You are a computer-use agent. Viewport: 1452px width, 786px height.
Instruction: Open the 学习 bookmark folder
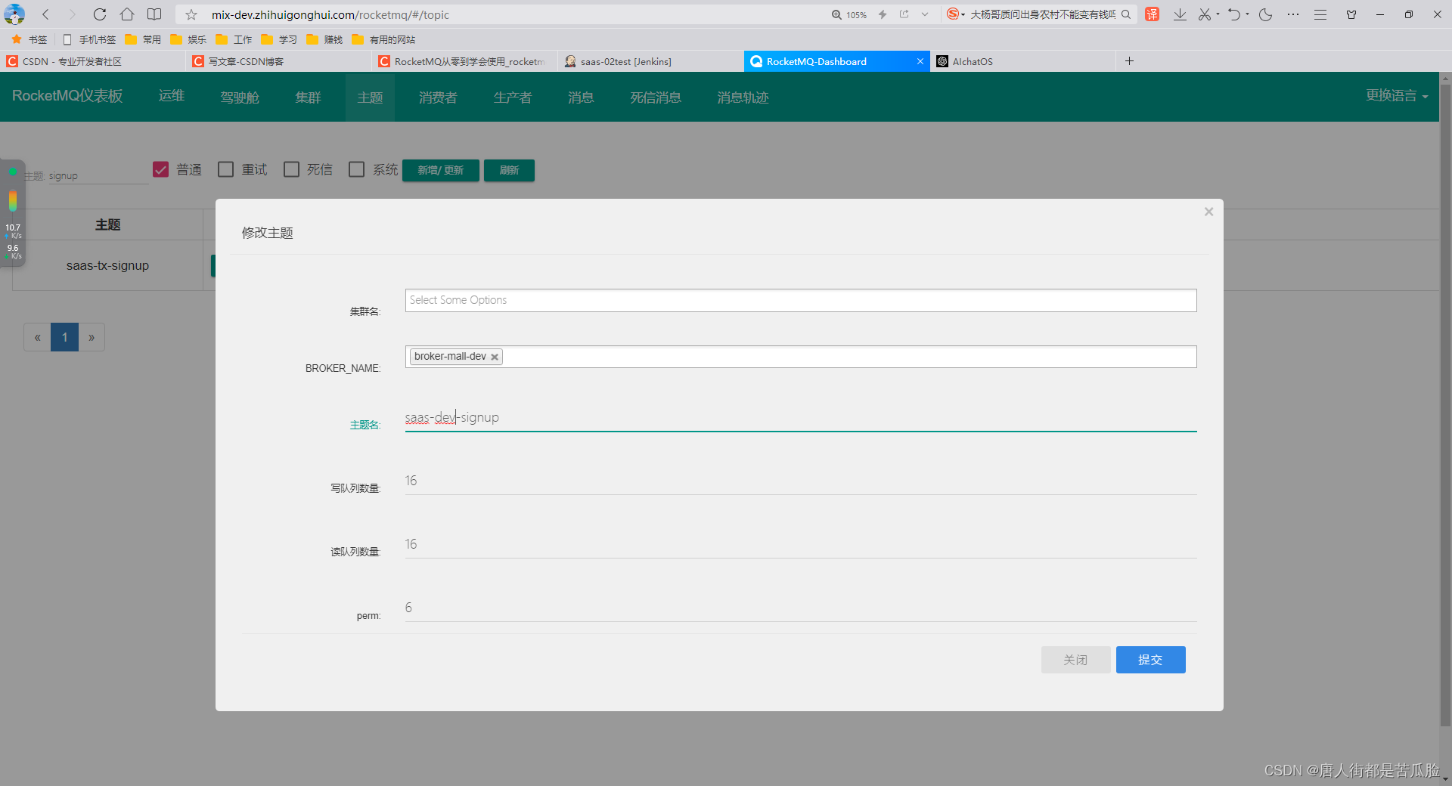point(280,39)
